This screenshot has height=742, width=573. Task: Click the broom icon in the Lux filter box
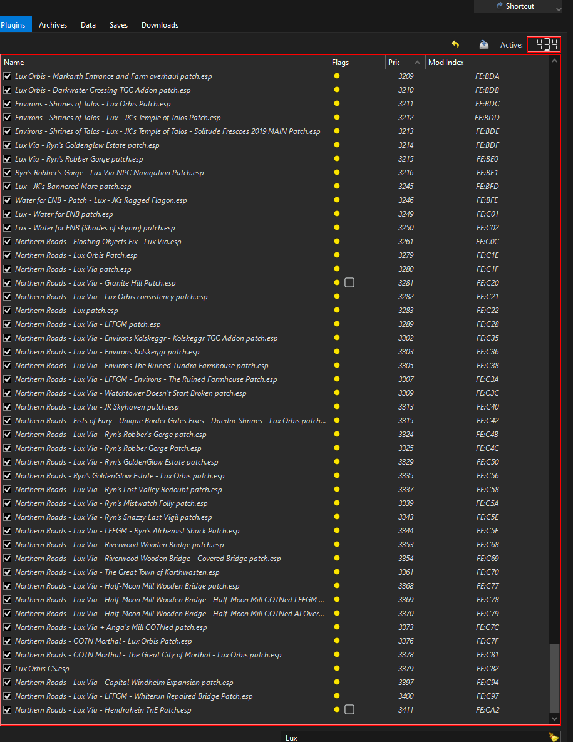coord(553,737)
